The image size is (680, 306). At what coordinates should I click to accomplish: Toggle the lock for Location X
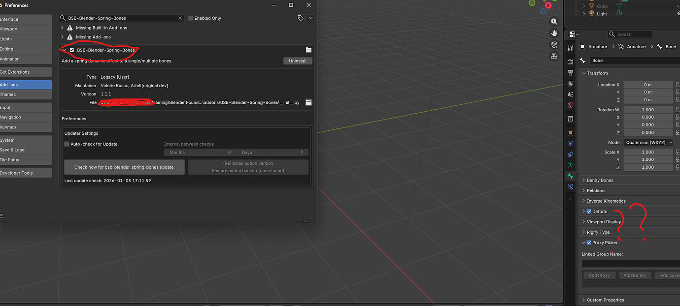pos(677,85)
